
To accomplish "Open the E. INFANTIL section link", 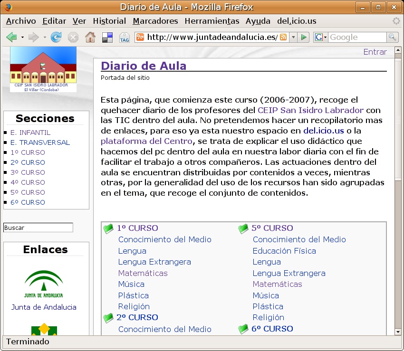I will [x=30, y=133].
